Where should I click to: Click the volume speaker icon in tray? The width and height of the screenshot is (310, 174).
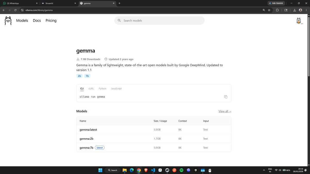pyautogui.click(x=280, y=170)
